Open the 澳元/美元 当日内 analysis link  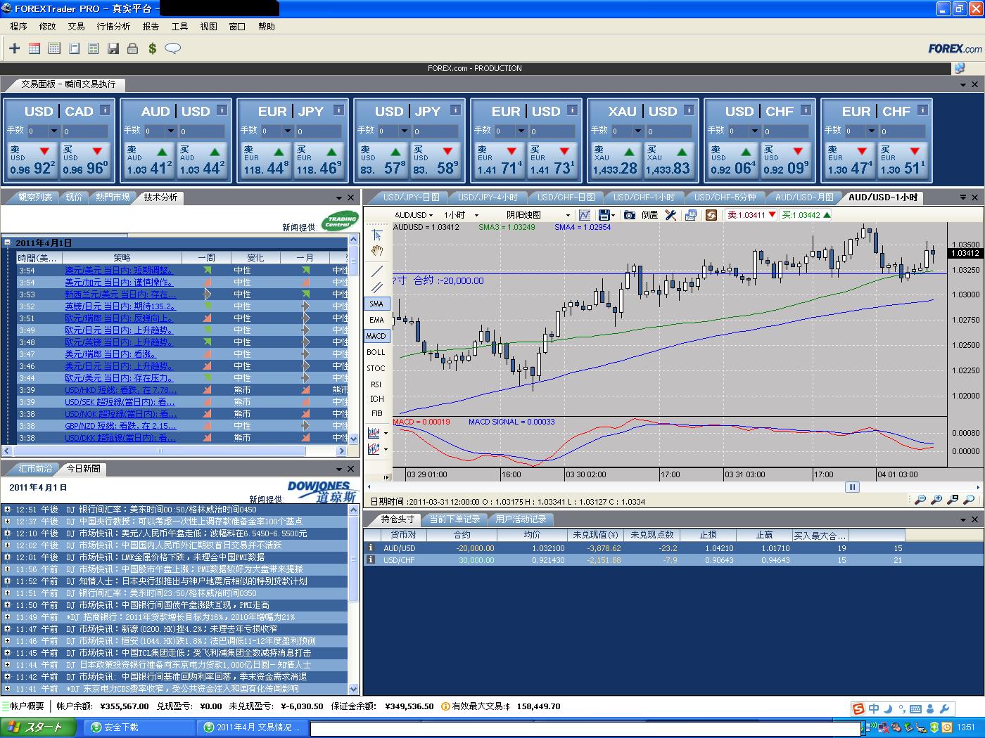(119, 270)
